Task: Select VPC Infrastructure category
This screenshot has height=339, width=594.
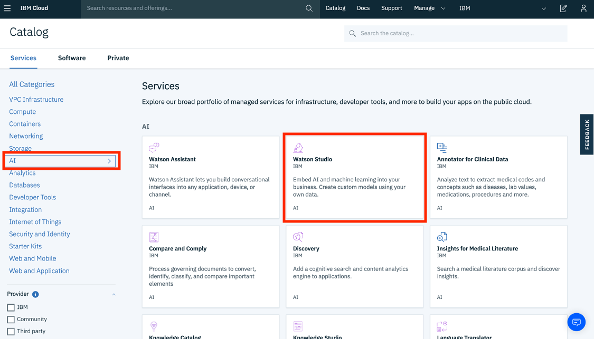Action: coord(36,100)
